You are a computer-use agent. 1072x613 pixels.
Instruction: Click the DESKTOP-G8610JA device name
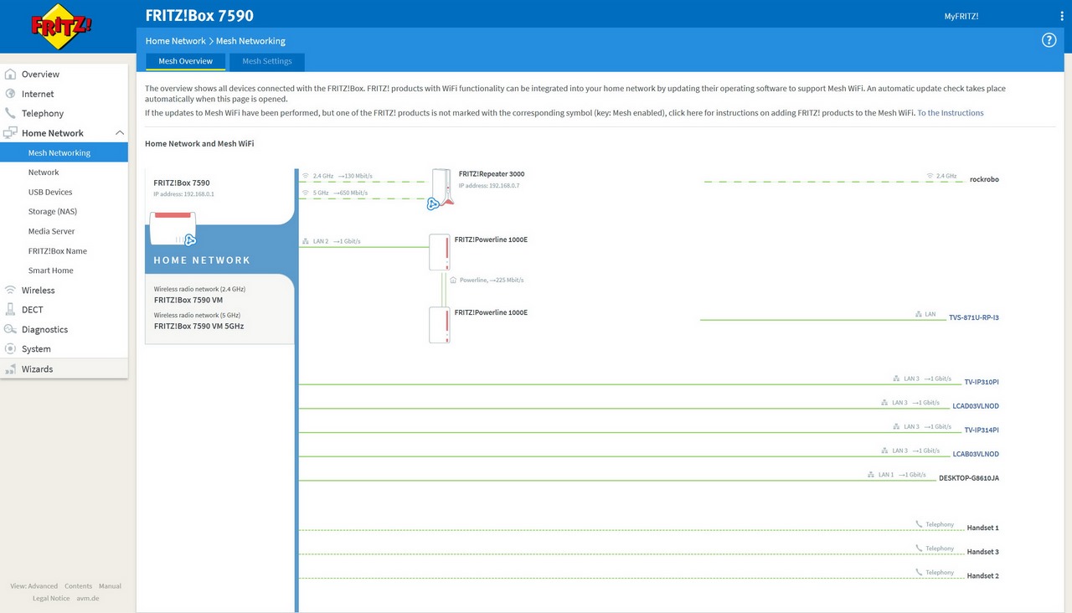pyautogui.click(x=969, y=477)
